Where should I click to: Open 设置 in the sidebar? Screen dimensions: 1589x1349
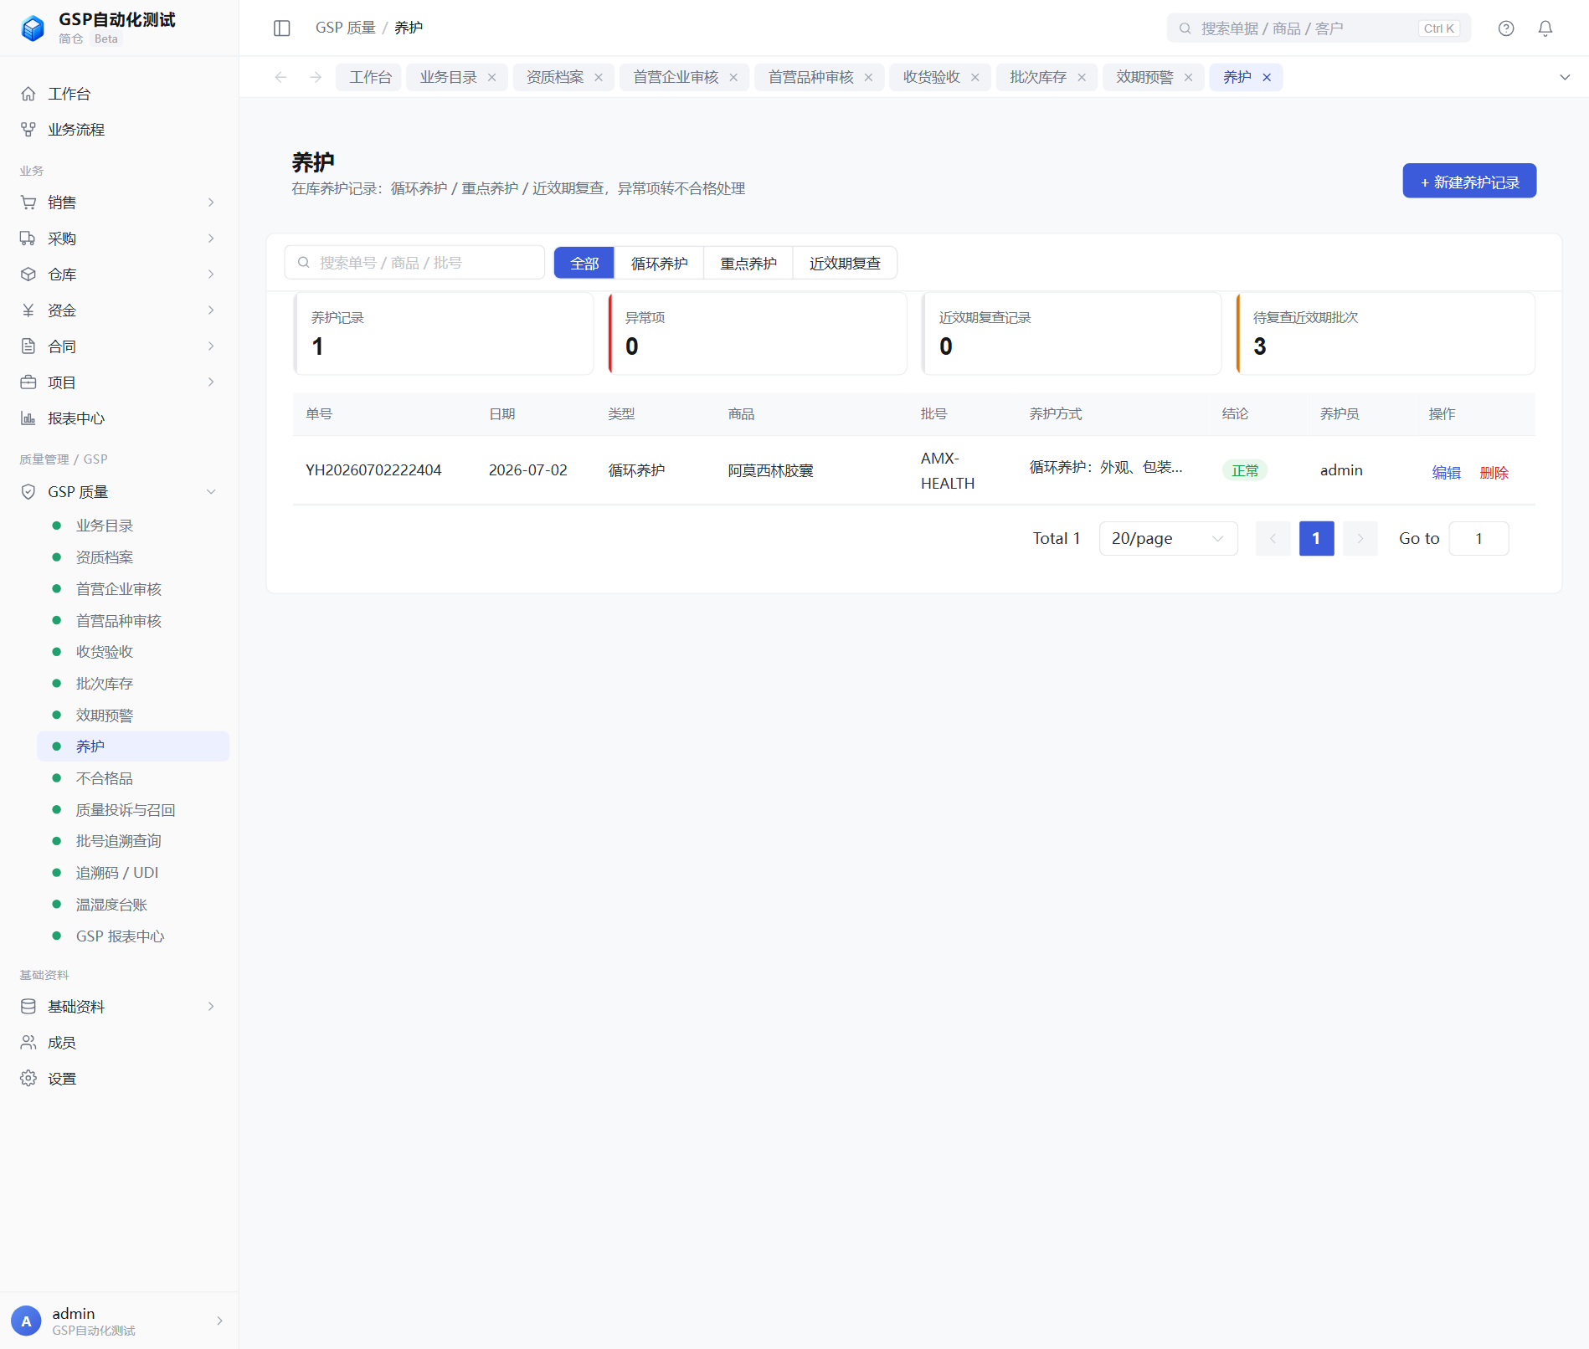pyautogui.click(x=119, y=1079)
